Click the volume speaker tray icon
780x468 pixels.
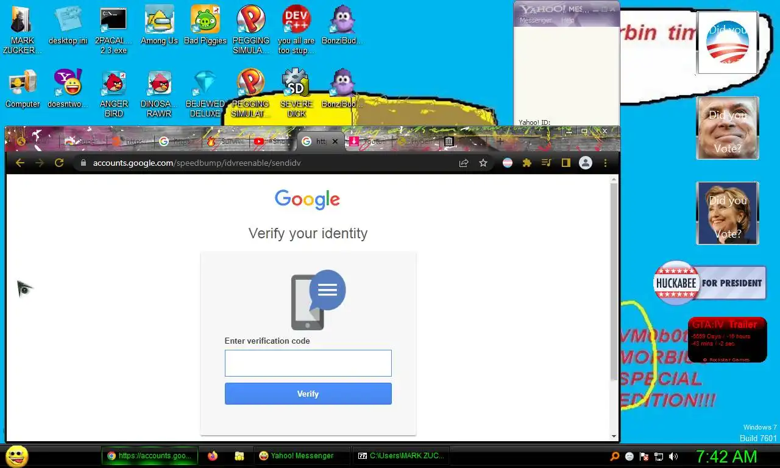[x=673, y=456]
